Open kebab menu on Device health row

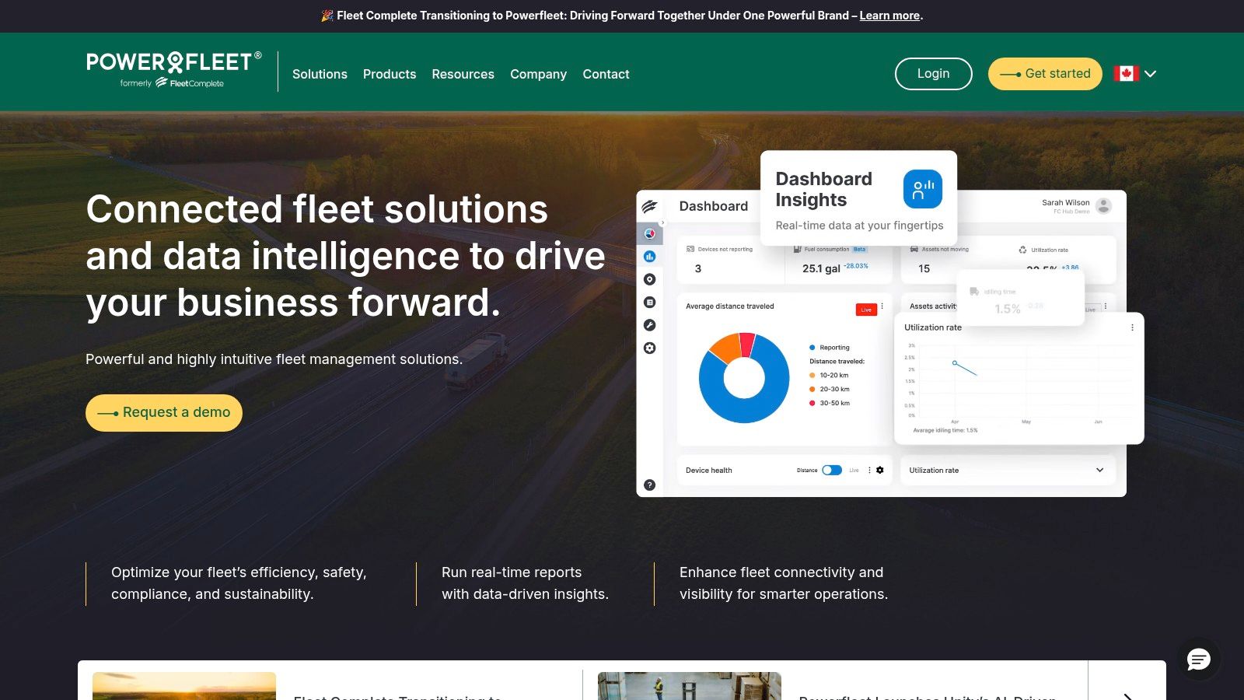pyautogui.click(x=870, y=470)
